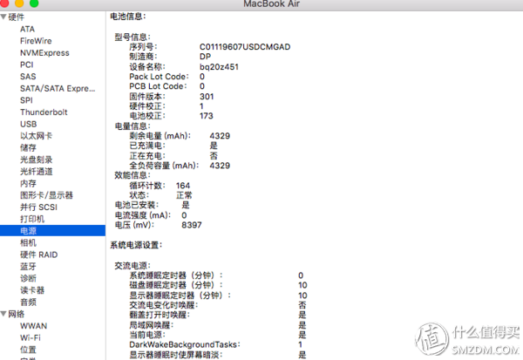The width and height of the screenshot is (523, 360).
Task: Click the 循环计数 value 164
Action: [x=183, y=186]
